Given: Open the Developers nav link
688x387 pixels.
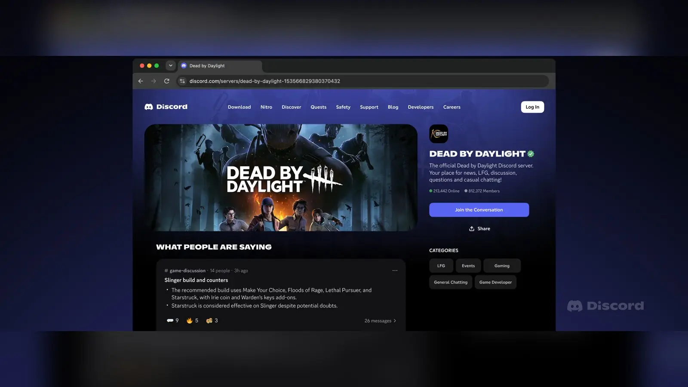Looking at the screenshot, I should [x=421, y=107].
